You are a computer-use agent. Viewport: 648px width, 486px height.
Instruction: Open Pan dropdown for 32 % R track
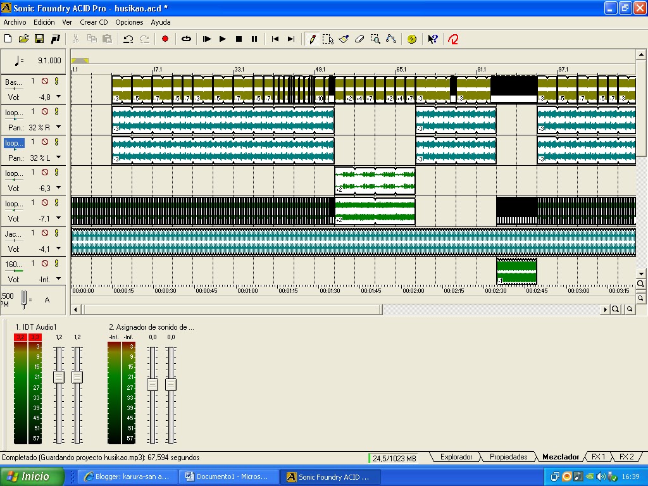pyautogui.click(x=59, y=127)
